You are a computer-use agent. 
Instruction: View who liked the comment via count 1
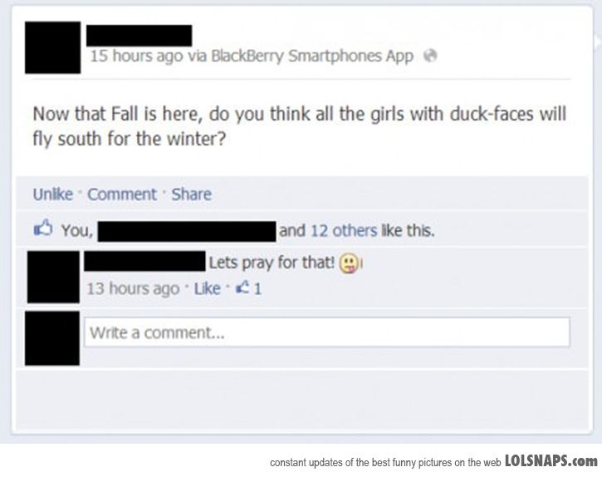coord(257,288)
